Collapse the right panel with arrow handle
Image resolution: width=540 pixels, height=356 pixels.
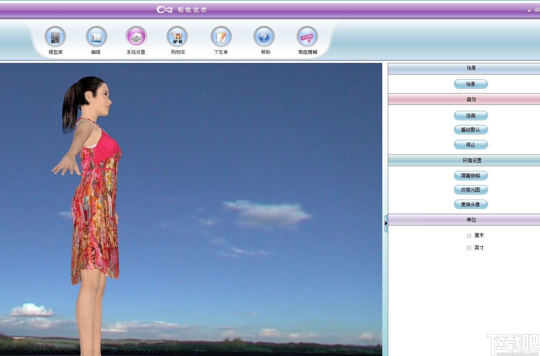coord(386,223)
